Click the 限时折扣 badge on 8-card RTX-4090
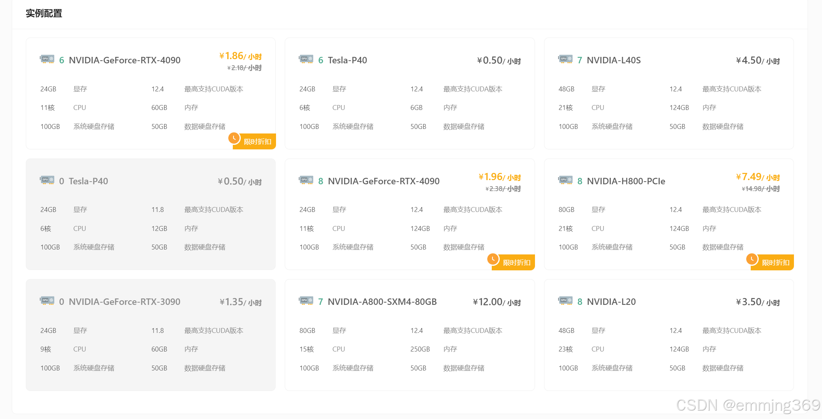 coord(516,262)
